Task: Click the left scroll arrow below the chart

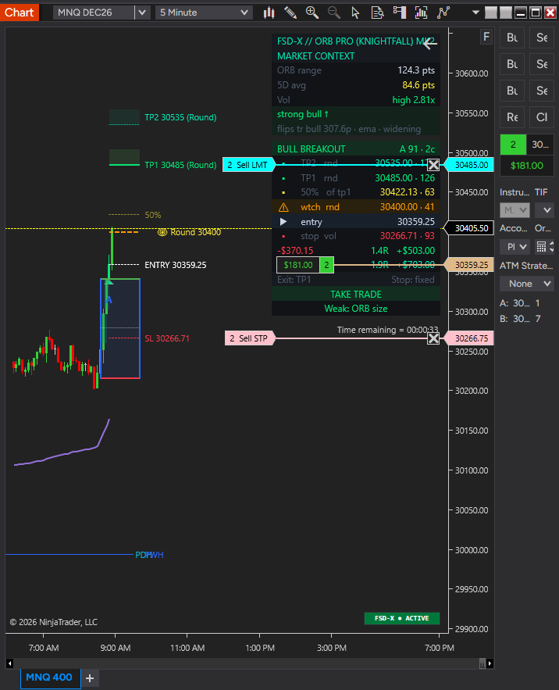Action: (x=9, y=663)
